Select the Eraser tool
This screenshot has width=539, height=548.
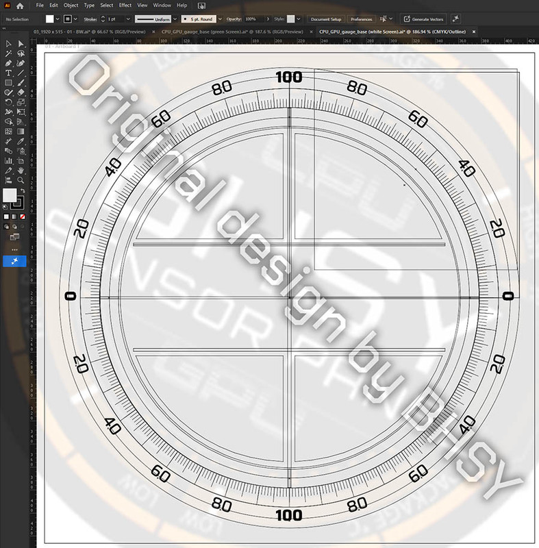pos(21,92)
